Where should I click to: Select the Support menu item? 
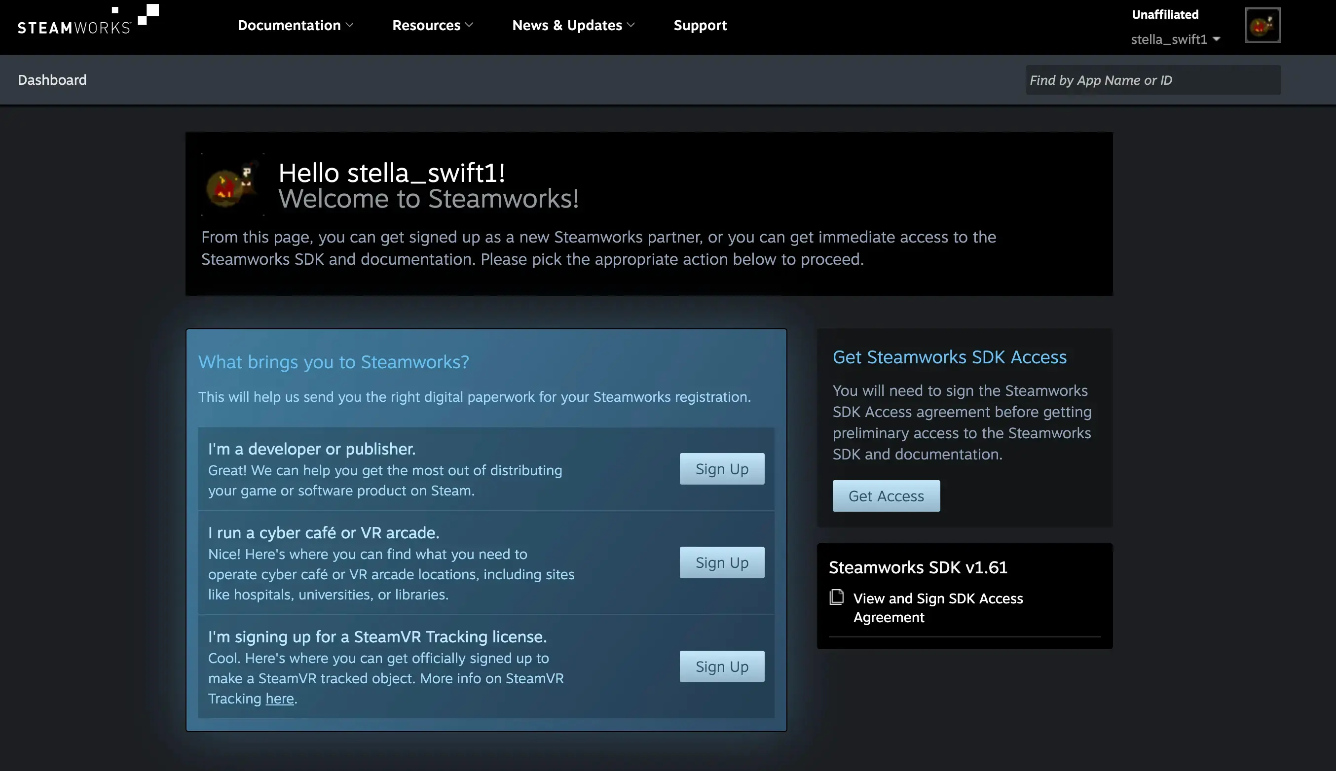tap(700, 25)
